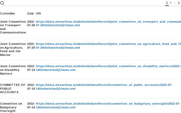Select 'COMMITTEE OF PUBLIC ACCOUNTS' cell

click(13, 88)
